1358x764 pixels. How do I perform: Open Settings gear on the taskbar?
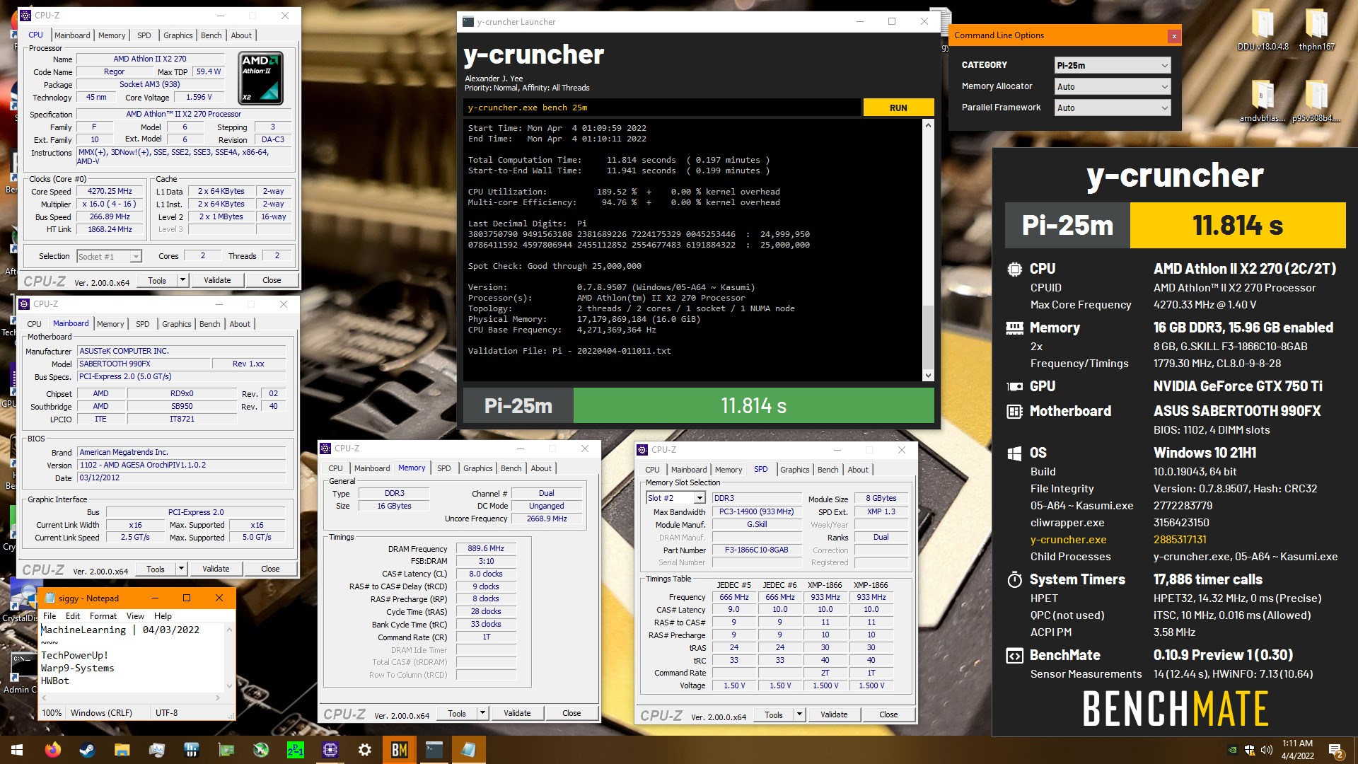(x=365, y=750)
